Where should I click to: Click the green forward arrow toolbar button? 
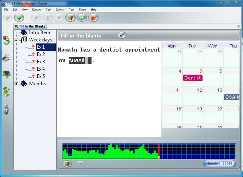pos(19,18)
